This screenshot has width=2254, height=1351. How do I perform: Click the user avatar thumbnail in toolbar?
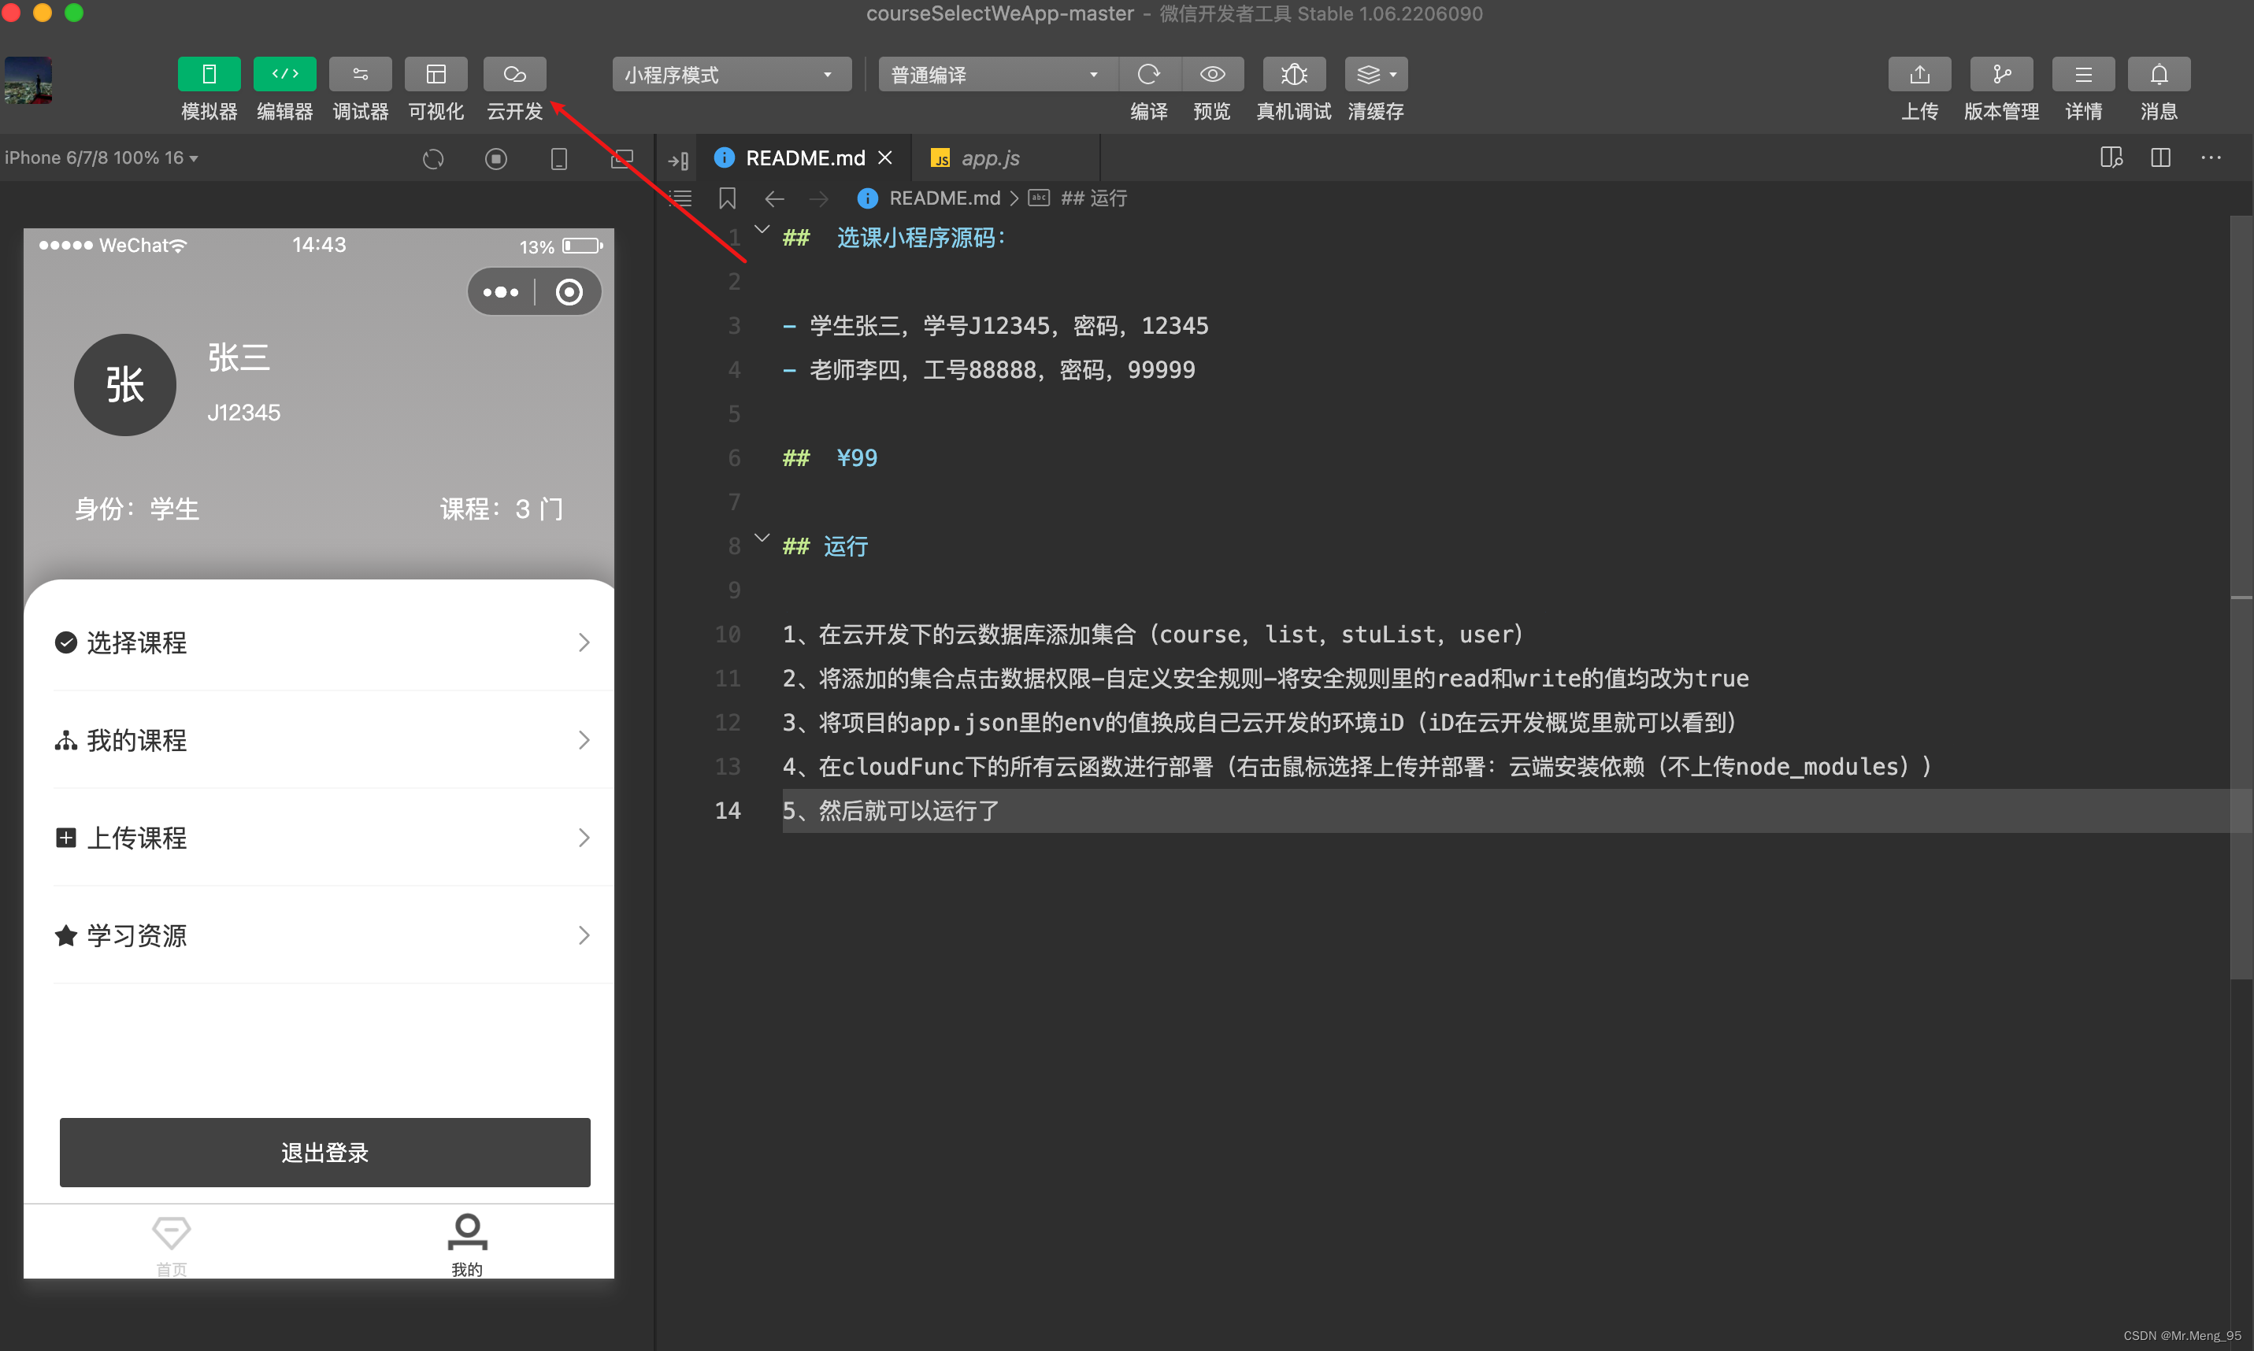point(28,80)
